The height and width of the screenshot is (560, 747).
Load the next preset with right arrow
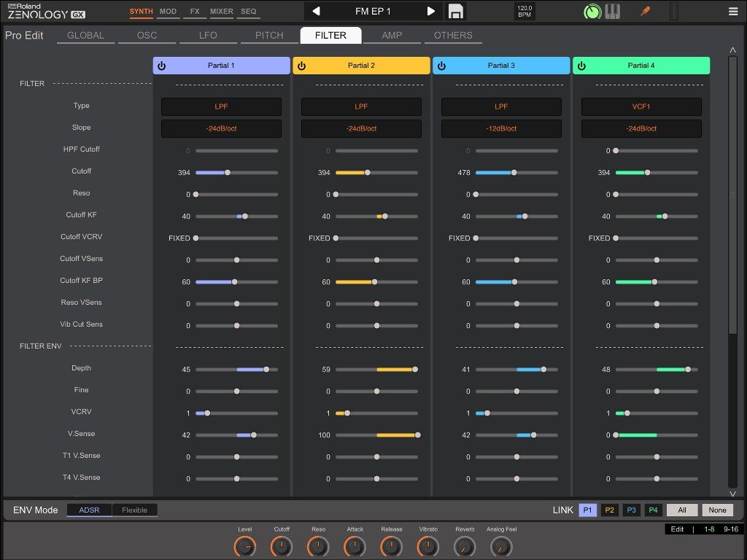tap(430, 11)
